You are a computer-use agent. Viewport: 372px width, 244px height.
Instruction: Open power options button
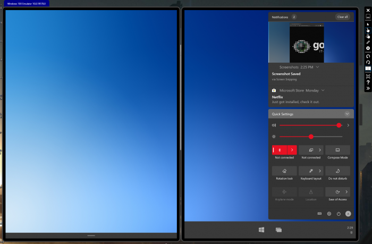(339, 214)
